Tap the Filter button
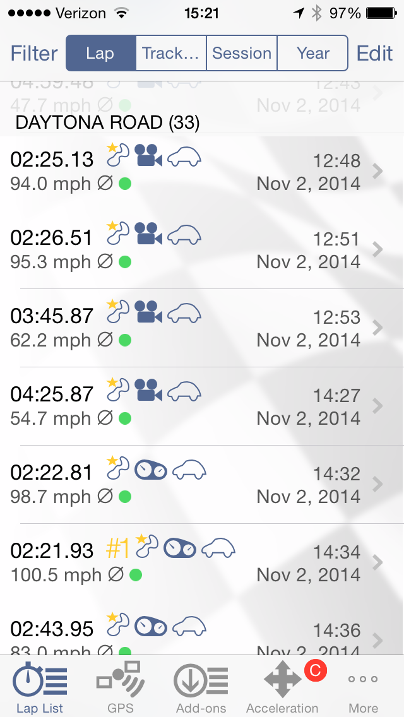The height and width of the screenshot is (717, 404). click(34, 54)
